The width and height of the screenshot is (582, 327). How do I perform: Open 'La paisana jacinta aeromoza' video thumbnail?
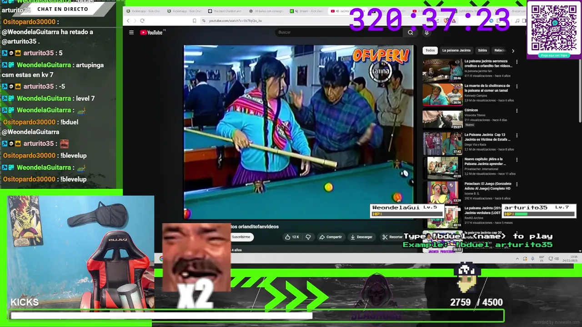(442, 69)
